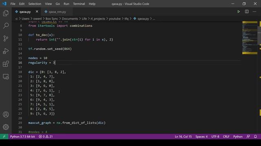Open the File menu
The width and height of the screenshot is (261, 146).
point(13,4)
